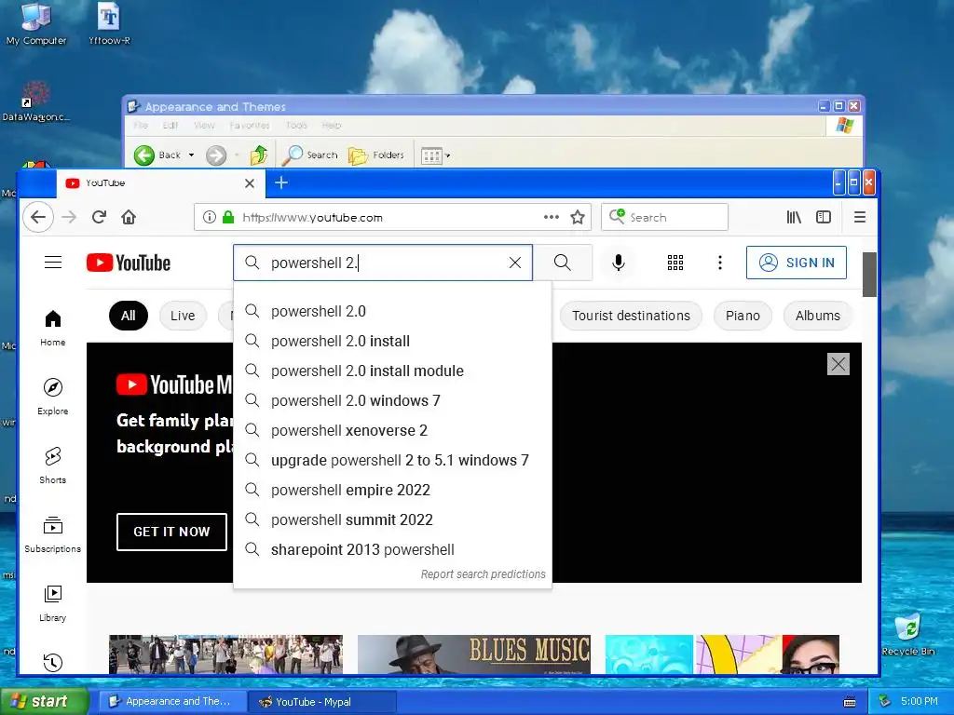The height and width of the screenshot is (715, 954).
Task: Click Search in Appearance and Themes toolbar
Action: [x=310, y=155]
